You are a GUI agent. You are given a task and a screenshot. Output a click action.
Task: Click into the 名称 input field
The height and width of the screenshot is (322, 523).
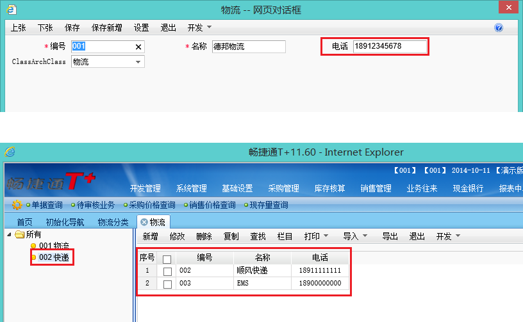click(x=249, y=47)
